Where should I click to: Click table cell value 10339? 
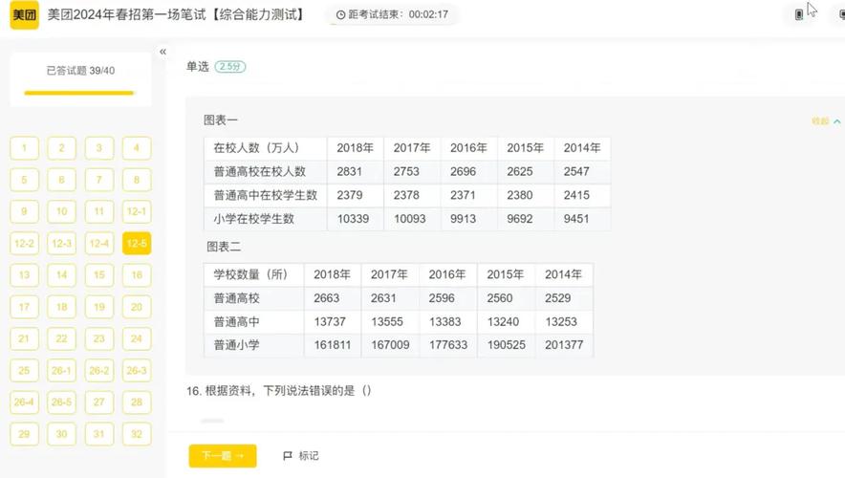(353, 219)
